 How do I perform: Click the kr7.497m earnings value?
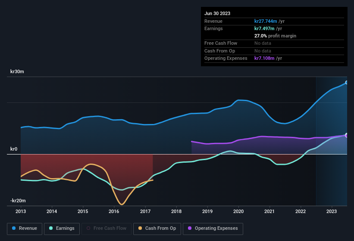[264, 28]
